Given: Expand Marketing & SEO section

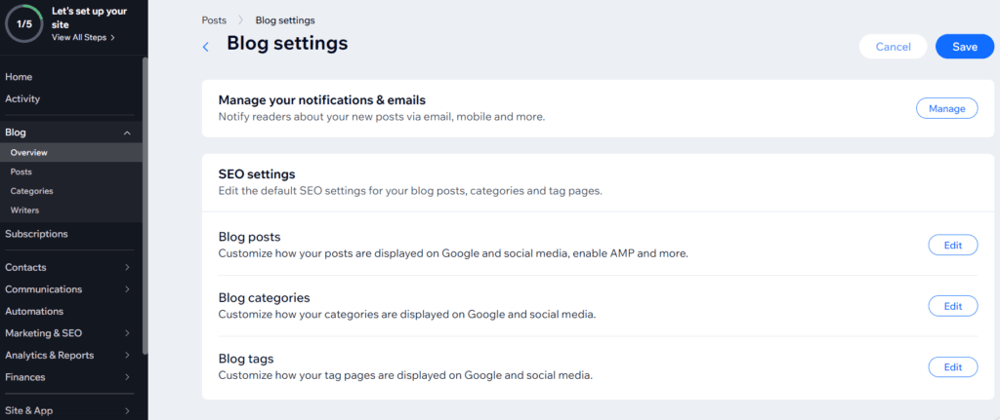Looking at the screenshot, I should coord(128,333).
